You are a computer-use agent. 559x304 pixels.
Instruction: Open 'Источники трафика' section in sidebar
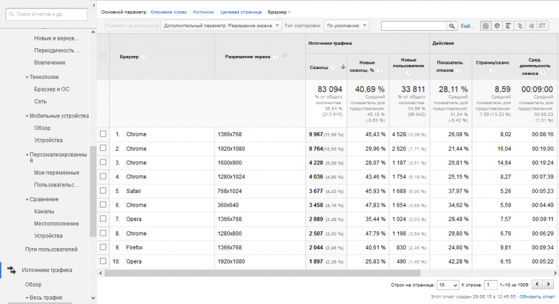[47, 270]
